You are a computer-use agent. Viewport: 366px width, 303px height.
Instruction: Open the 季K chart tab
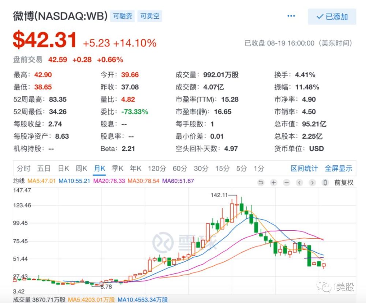pyautogui.click(x=117, y=168)
